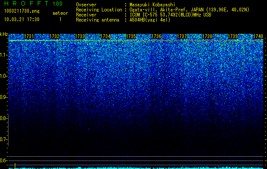
Task: Click the HROFFT title text
Action: click(x=27, y=3)
